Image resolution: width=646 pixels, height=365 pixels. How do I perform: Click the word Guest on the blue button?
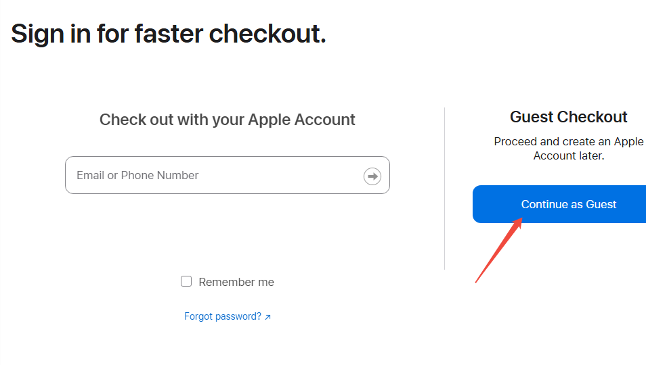click(600, 204)
